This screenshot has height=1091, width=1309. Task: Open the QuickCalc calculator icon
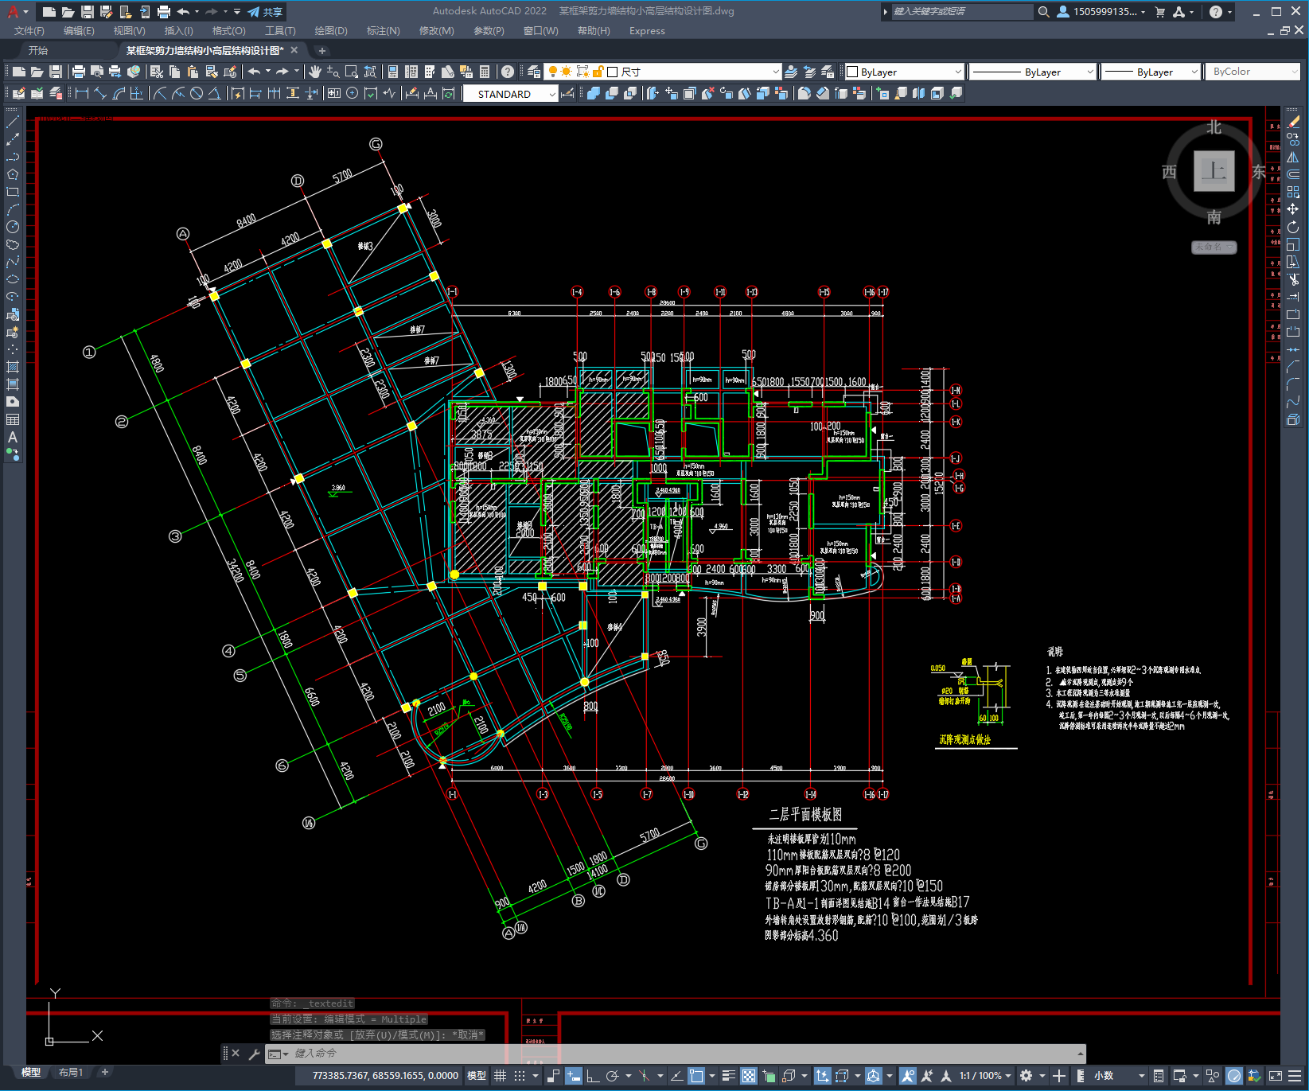485,72
